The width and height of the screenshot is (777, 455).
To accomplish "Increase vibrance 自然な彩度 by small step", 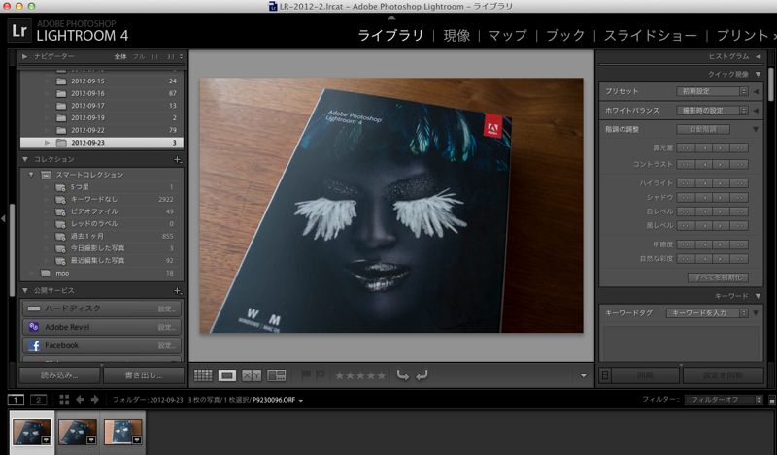I will coord(721,259).
